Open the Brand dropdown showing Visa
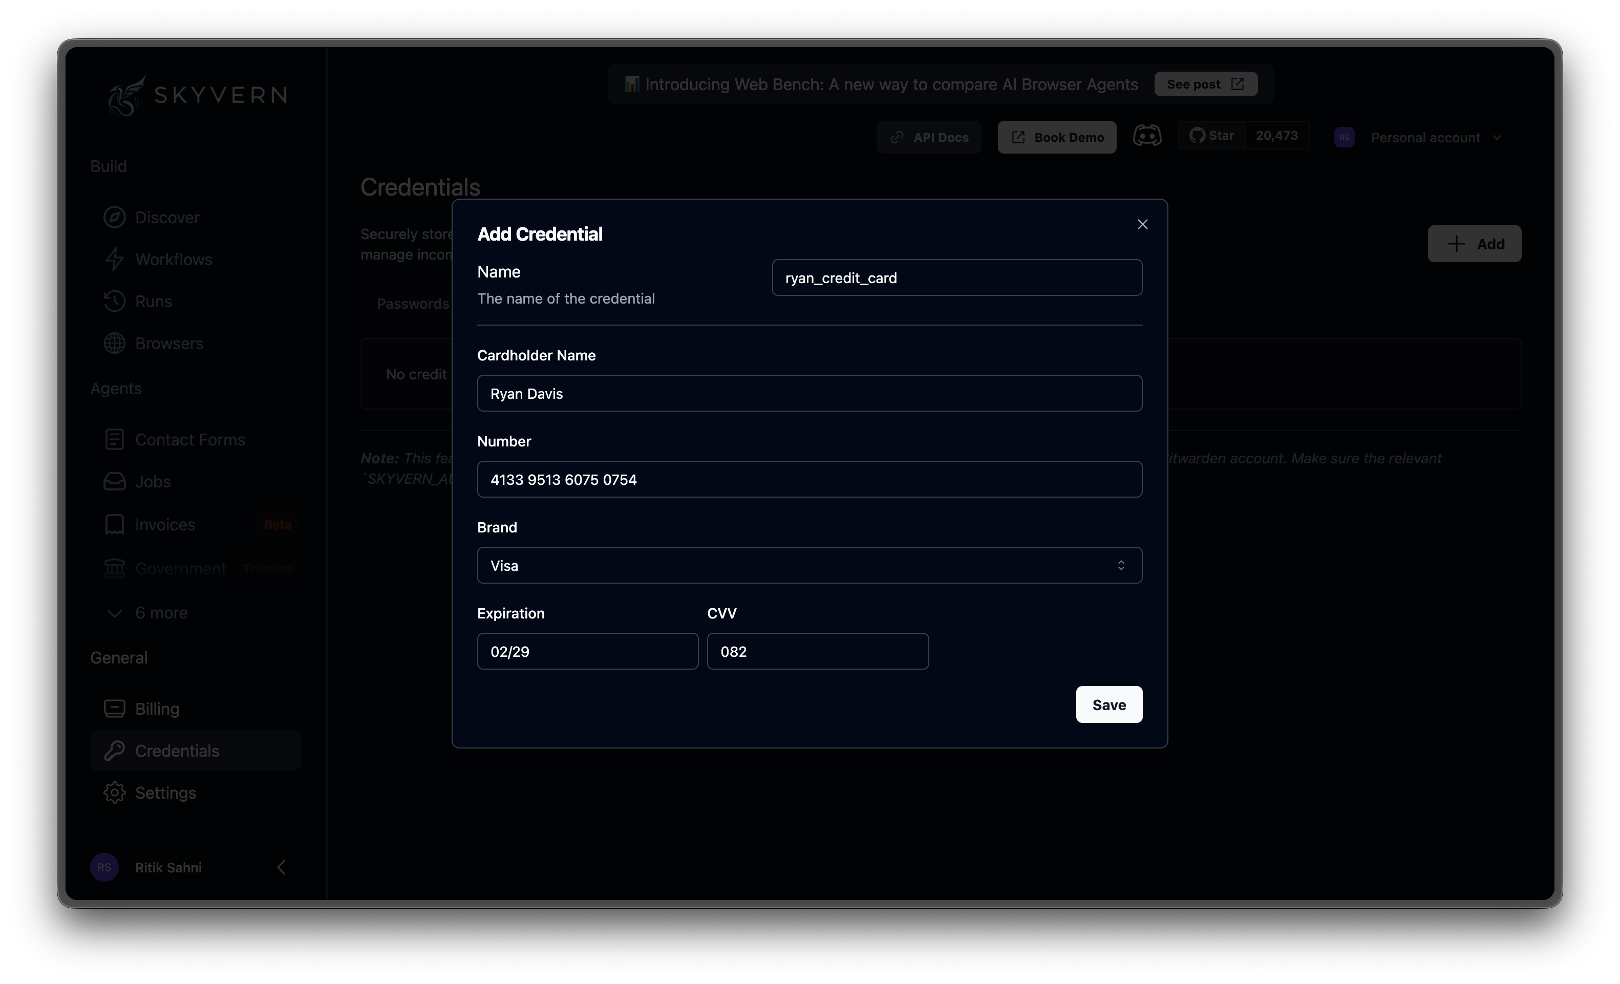Screen dimensions: 1620x984 (x=809, y=565)
